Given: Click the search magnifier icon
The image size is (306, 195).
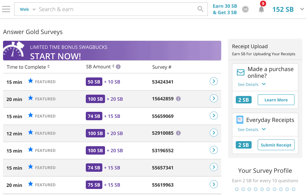Looking at the screenshot, I should tap(200, 9).
